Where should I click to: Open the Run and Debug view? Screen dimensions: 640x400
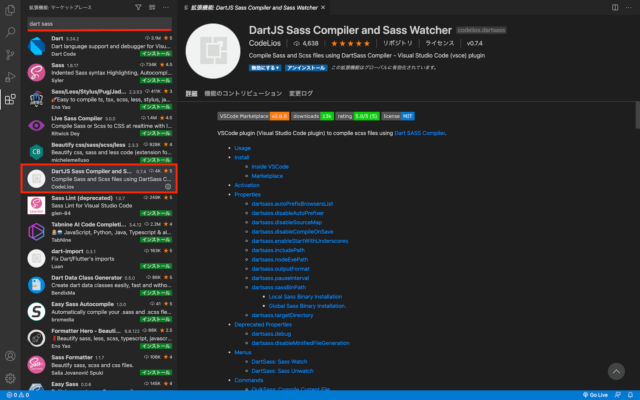10,77
